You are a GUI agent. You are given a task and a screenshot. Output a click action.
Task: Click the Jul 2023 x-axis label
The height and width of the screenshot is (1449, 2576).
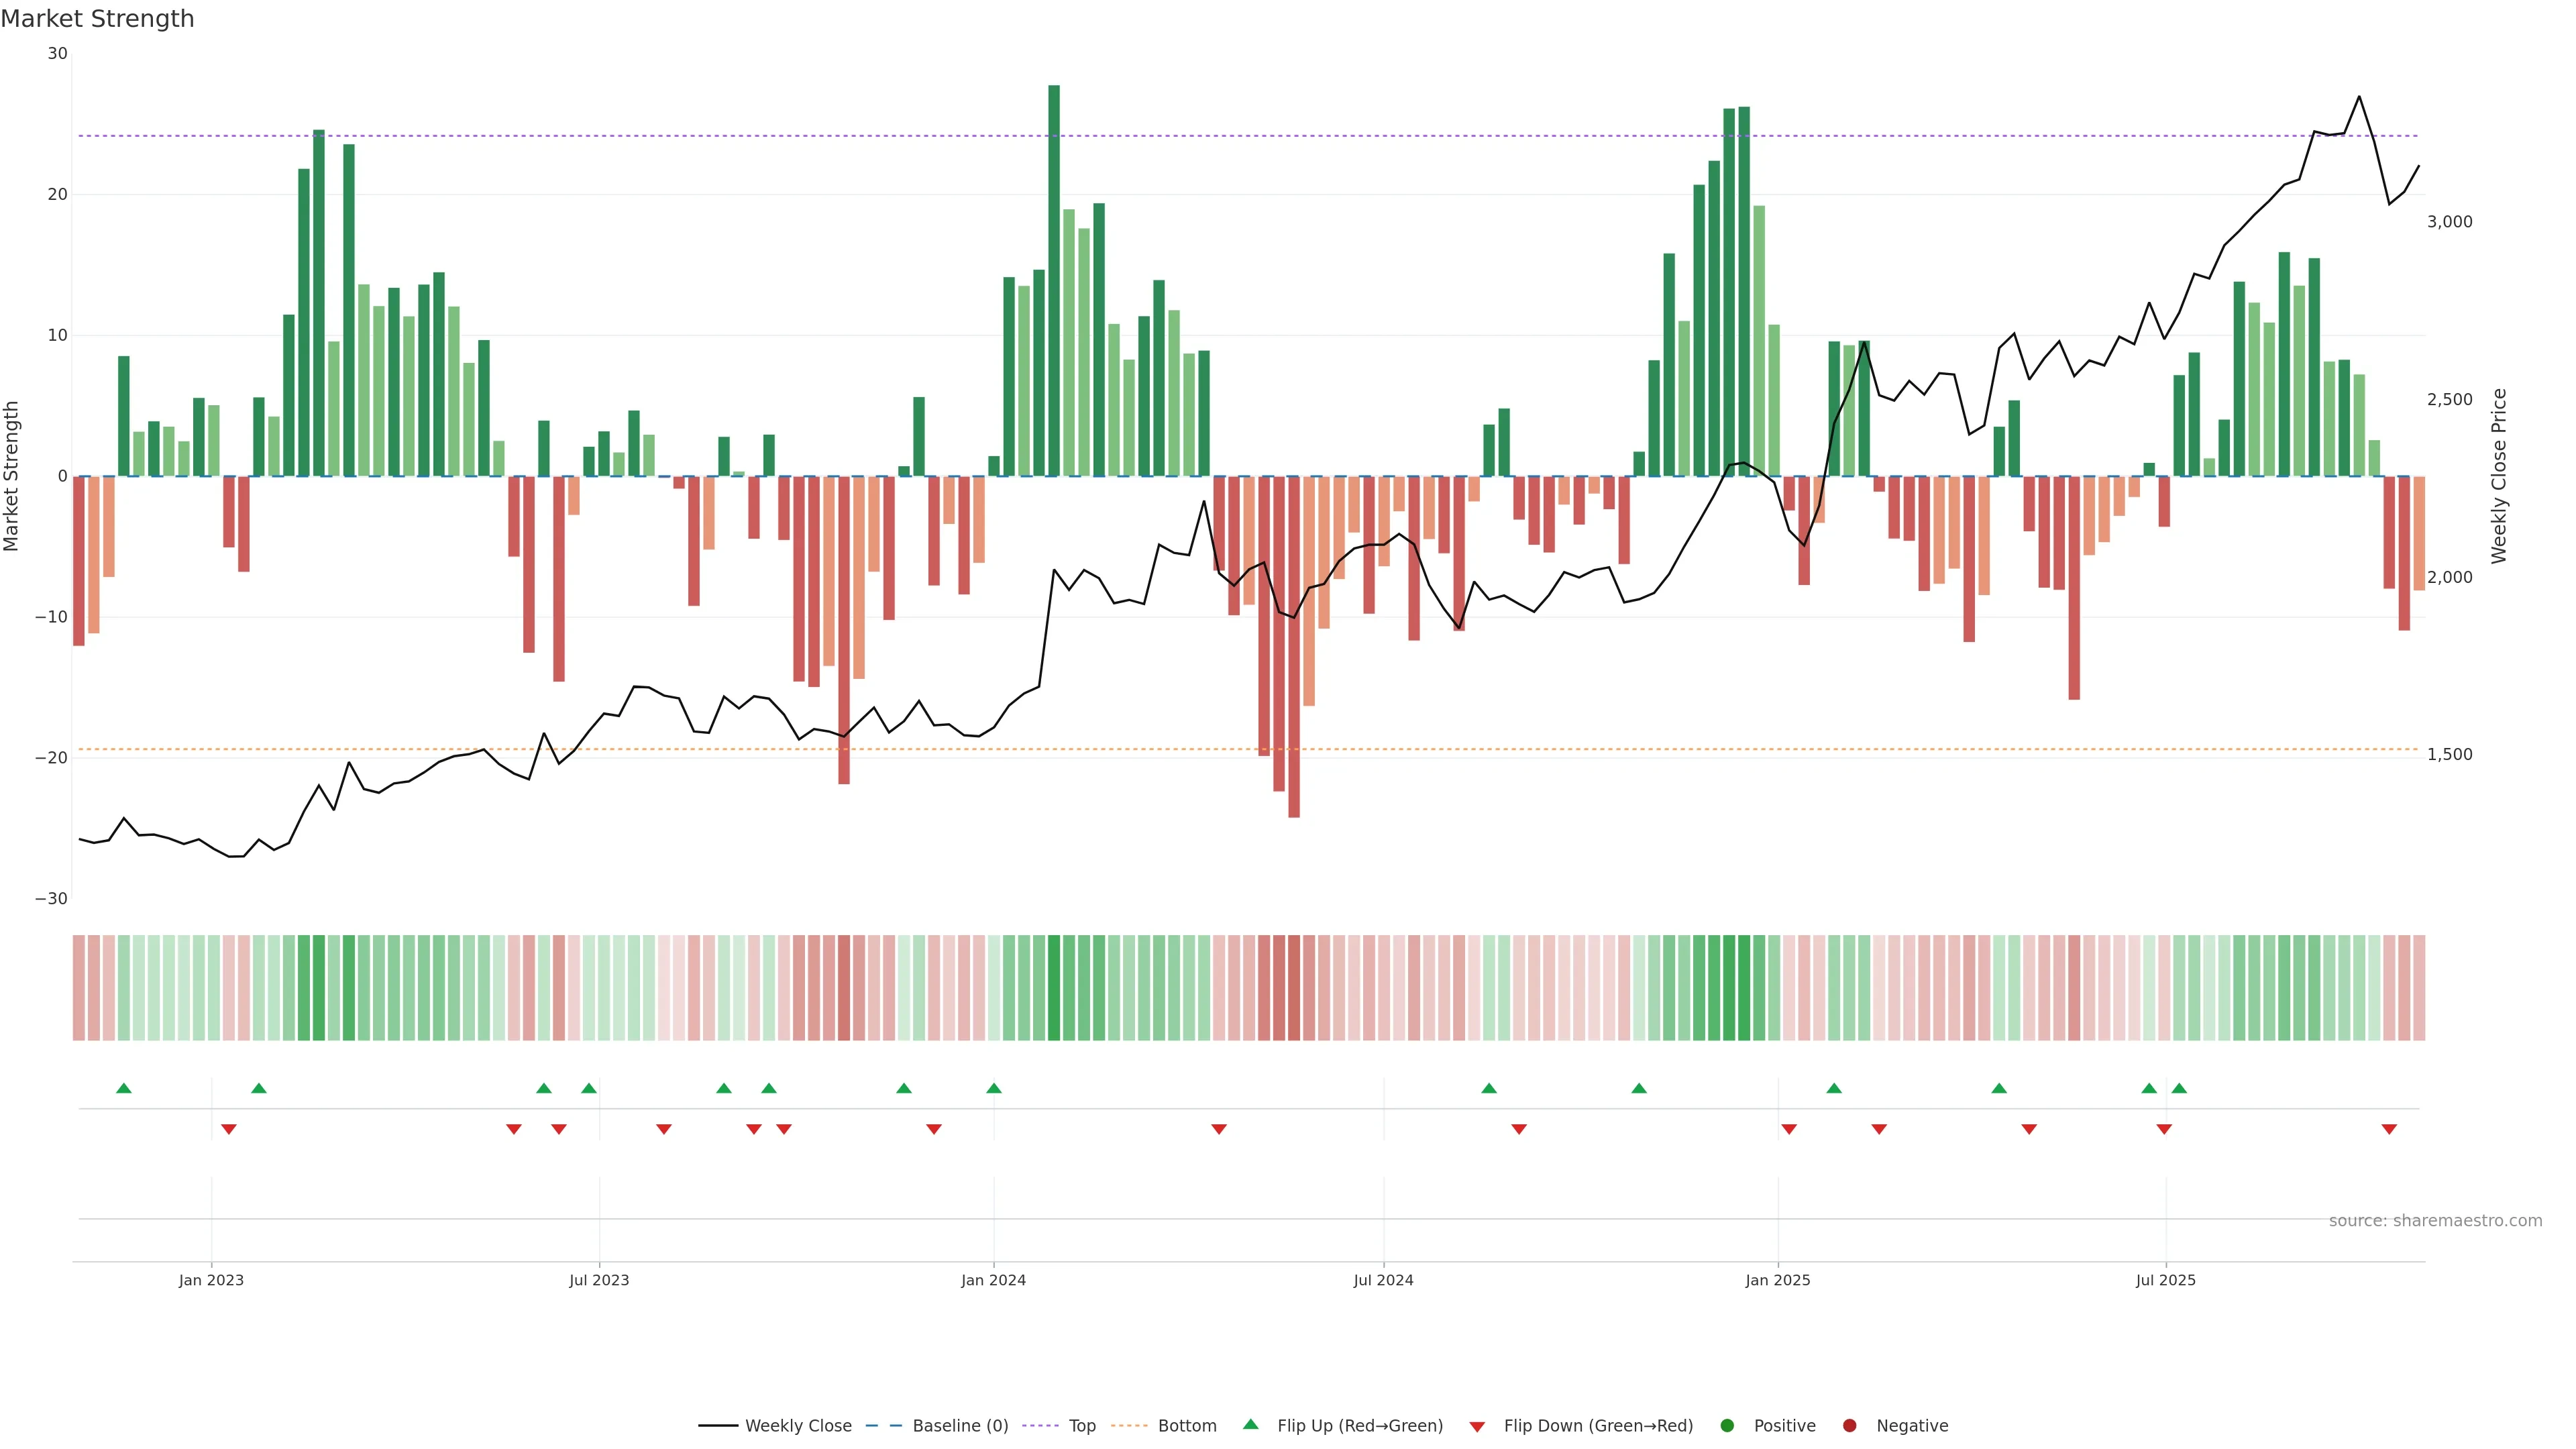point(599,1280)
